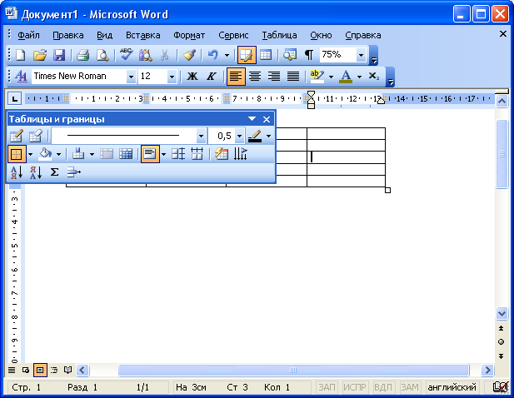Open the Справка menu
The width and height of the screenshot is (514, 398).
(x=363, y=35)
